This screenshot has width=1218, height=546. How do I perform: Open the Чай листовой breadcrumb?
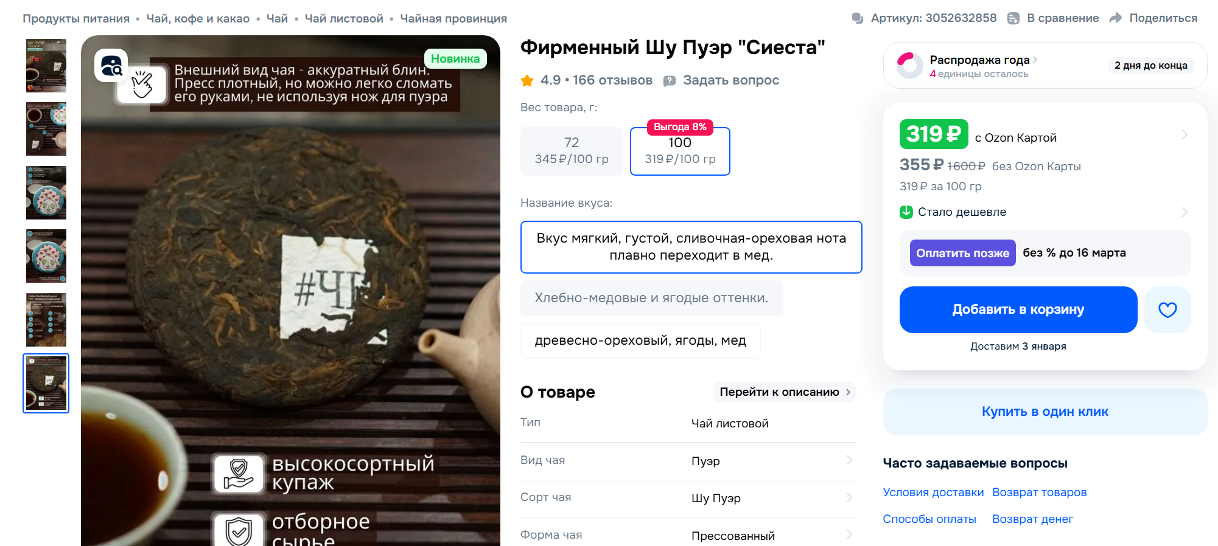coord(343,18)
